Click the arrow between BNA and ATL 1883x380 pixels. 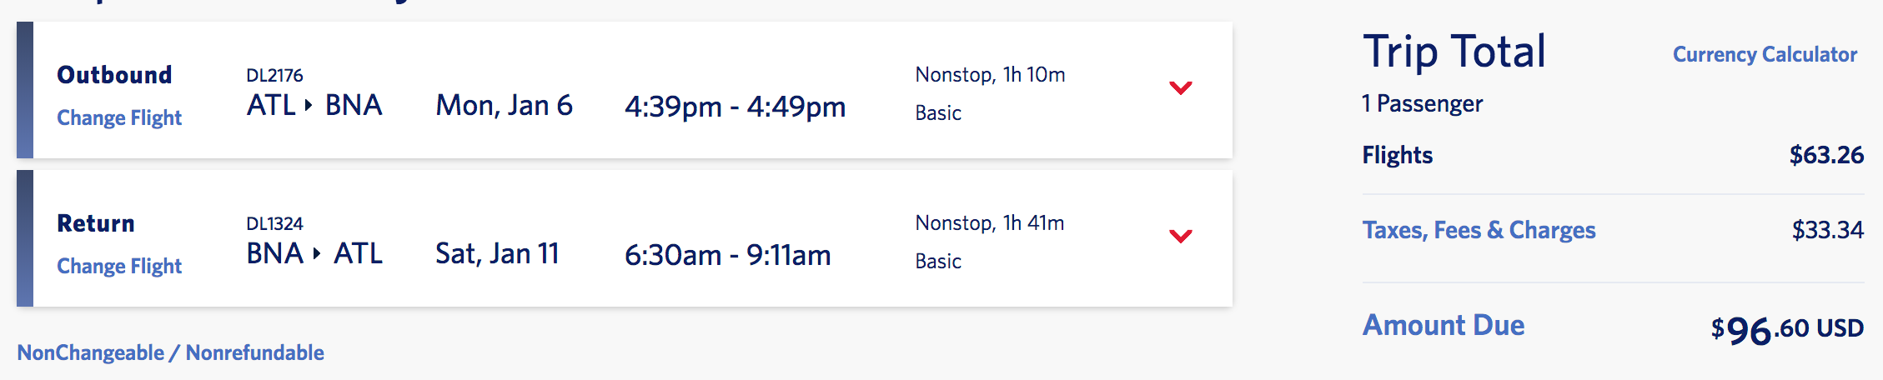coord(317,254)
